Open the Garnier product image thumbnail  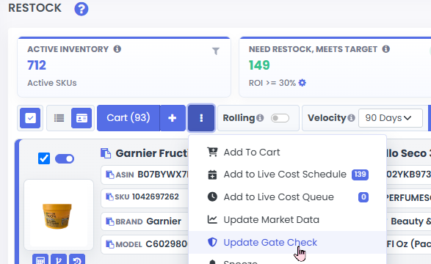[59, 215]
